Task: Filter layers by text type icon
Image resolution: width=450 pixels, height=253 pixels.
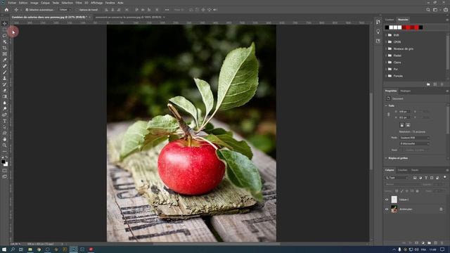Action: pos(426,178)
